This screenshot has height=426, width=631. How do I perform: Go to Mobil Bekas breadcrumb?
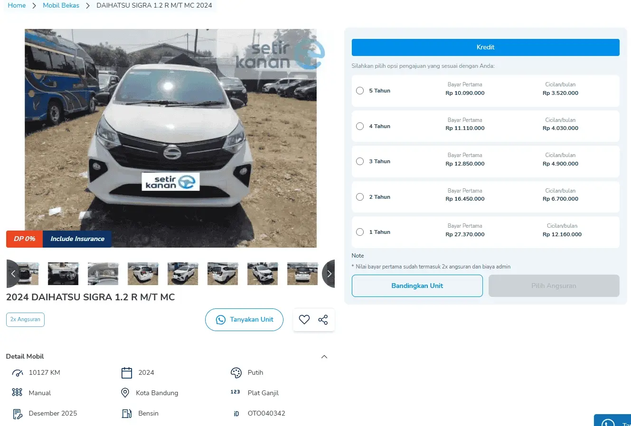pos(61,6)
